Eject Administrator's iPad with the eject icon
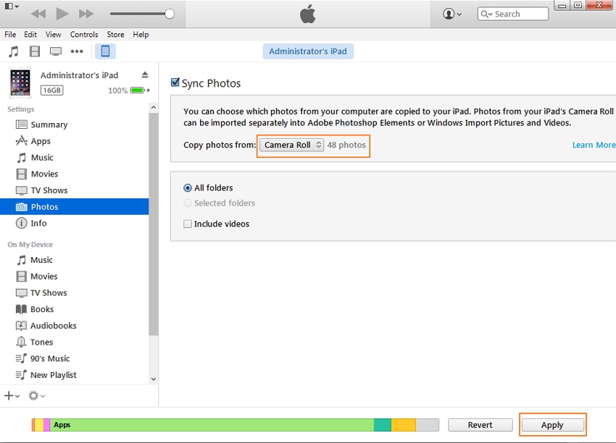This screenshot has height=443, width=616. pyautogui.click(x=145, y=75)
